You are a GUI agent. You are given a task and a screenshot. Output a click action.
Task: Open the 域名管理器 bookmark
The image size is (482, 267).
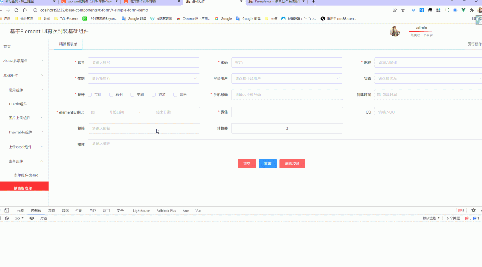point(161,18)
